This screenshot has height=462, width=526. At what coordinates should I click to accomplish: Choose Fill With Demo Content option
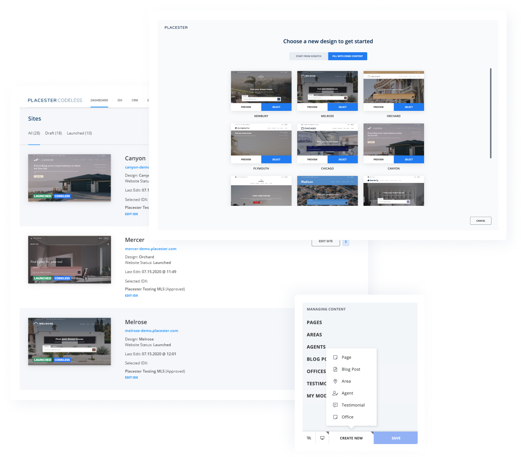pyautogui.click(x=348, y=56)
